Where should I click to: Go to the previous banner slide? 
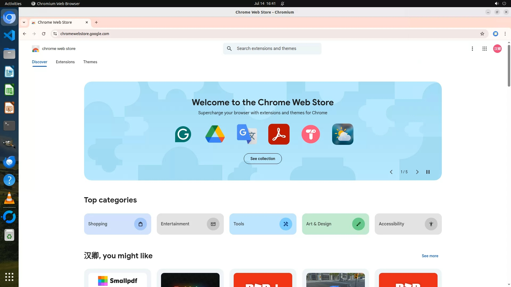(x=391, y=172)
